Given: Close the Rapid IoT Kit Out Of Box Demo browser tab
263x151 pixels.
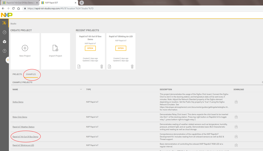Looking at the screenshot, I should 37,3.
